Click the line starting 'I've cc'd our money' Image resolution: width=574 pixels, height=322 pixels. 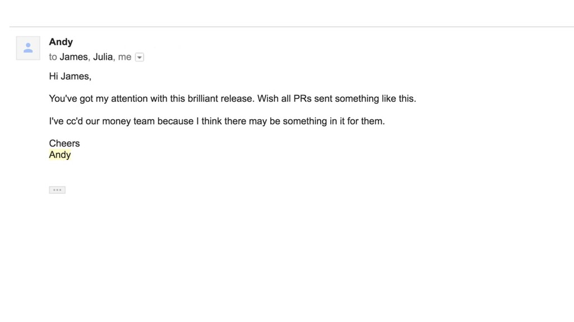(217, 121)
